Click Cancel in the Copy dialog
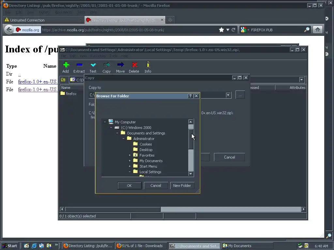Image resolution: width=334 pixels, height=250 pixels. (229, 157)
